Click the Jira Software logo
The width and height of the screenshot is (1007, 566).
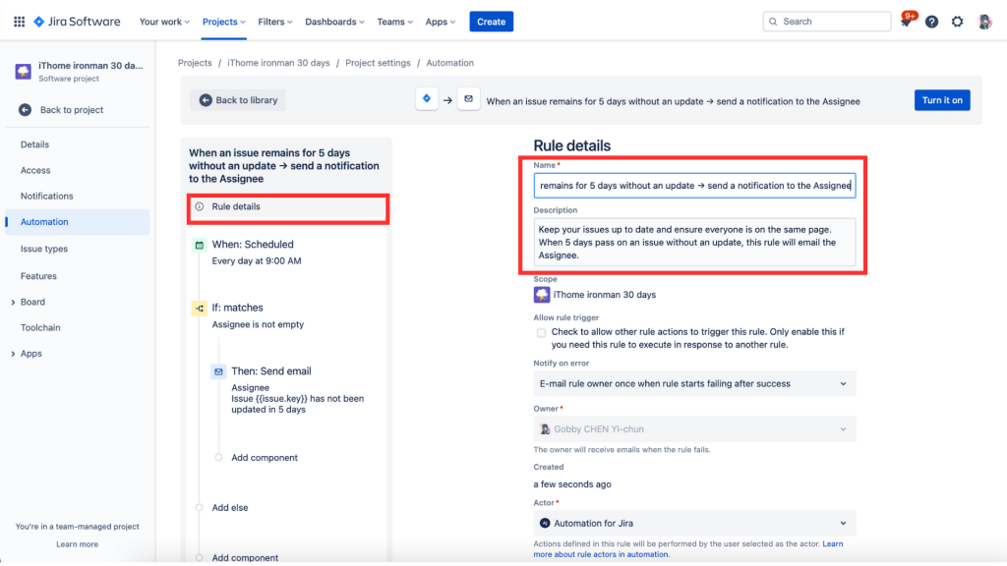click(77, 22)
